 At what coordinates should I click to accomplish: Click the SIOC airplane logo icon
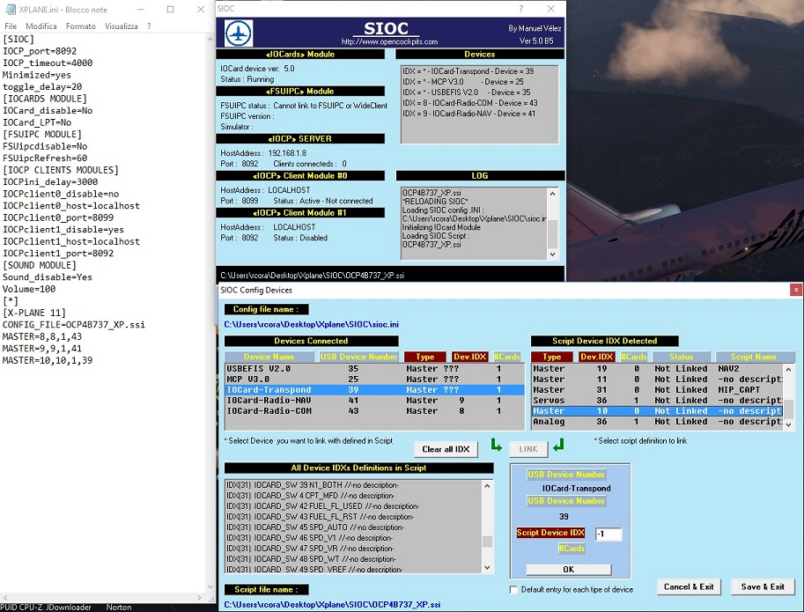(x=240, y=33)
